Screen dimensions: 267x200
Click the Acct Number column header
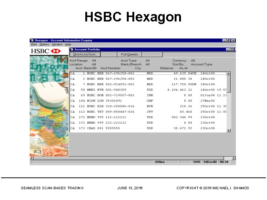pyautogui.click(x=111, y=68)
